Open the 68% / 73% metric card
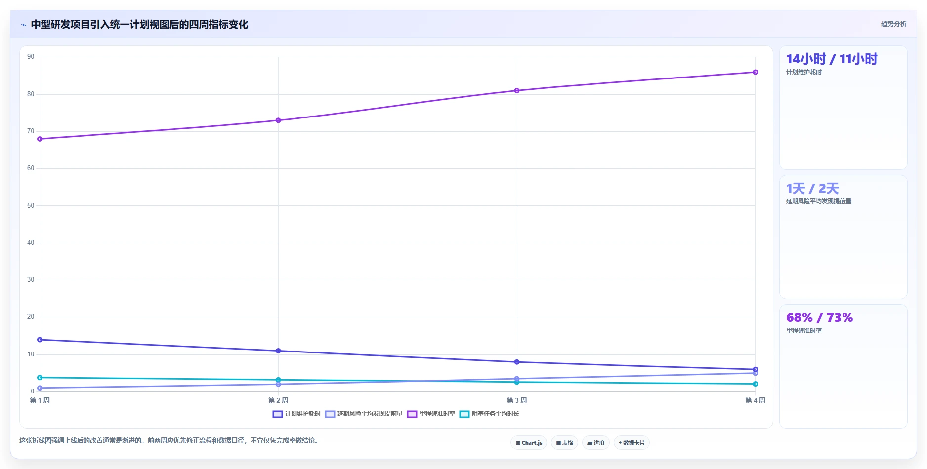 pos(843,366)
